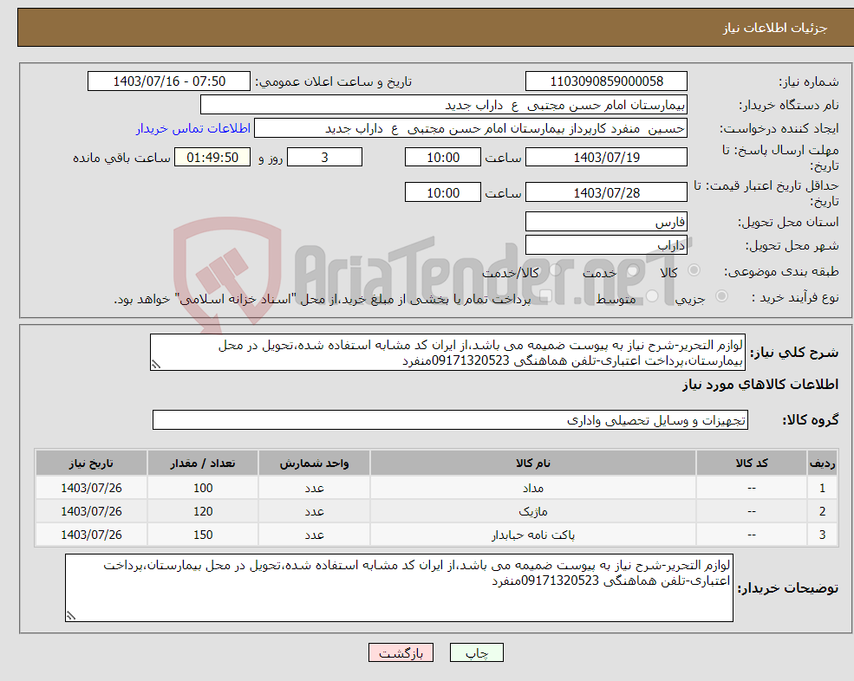Click the buyer organization name field
Screen dimensions: 854x681
pyautogui.click(x=444, y=105)
